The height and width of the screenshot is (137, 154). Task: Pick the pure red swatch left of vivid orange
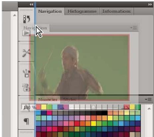tap(77, 123)
